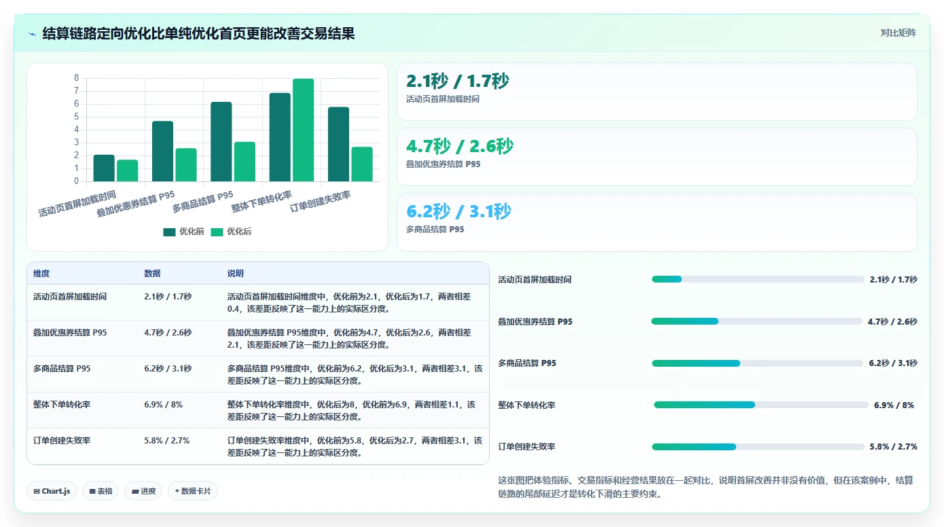Click the chart x-axis label 整体下单转化率

[262, 203]
